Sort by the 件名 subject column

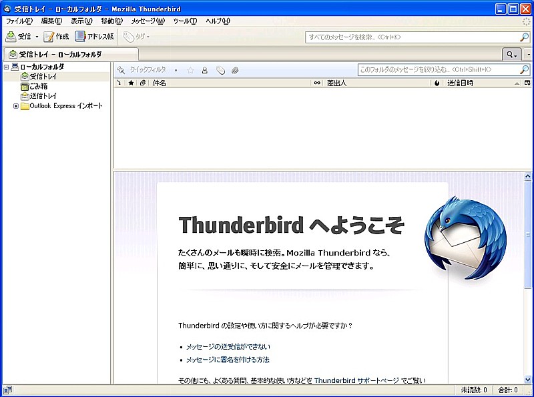click(x=230, y=83)
